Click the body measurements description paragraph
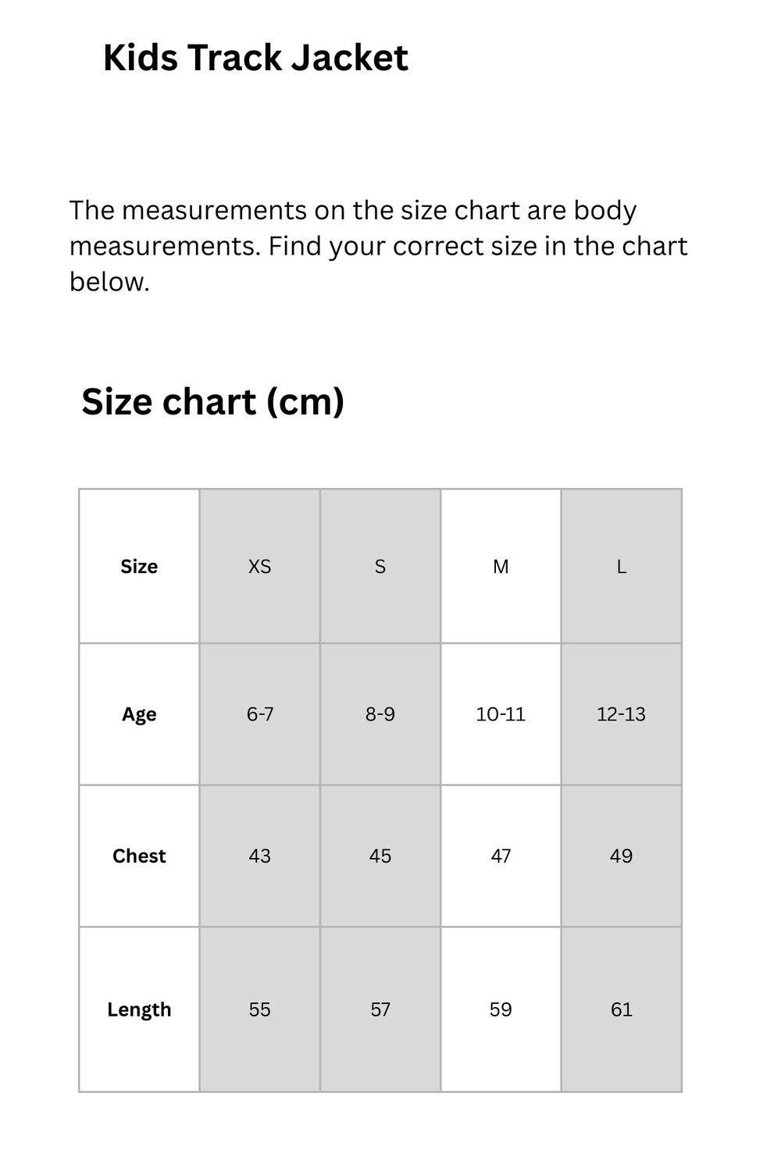The width and height of the screenshot is (781, 1171). coord(378,246)
